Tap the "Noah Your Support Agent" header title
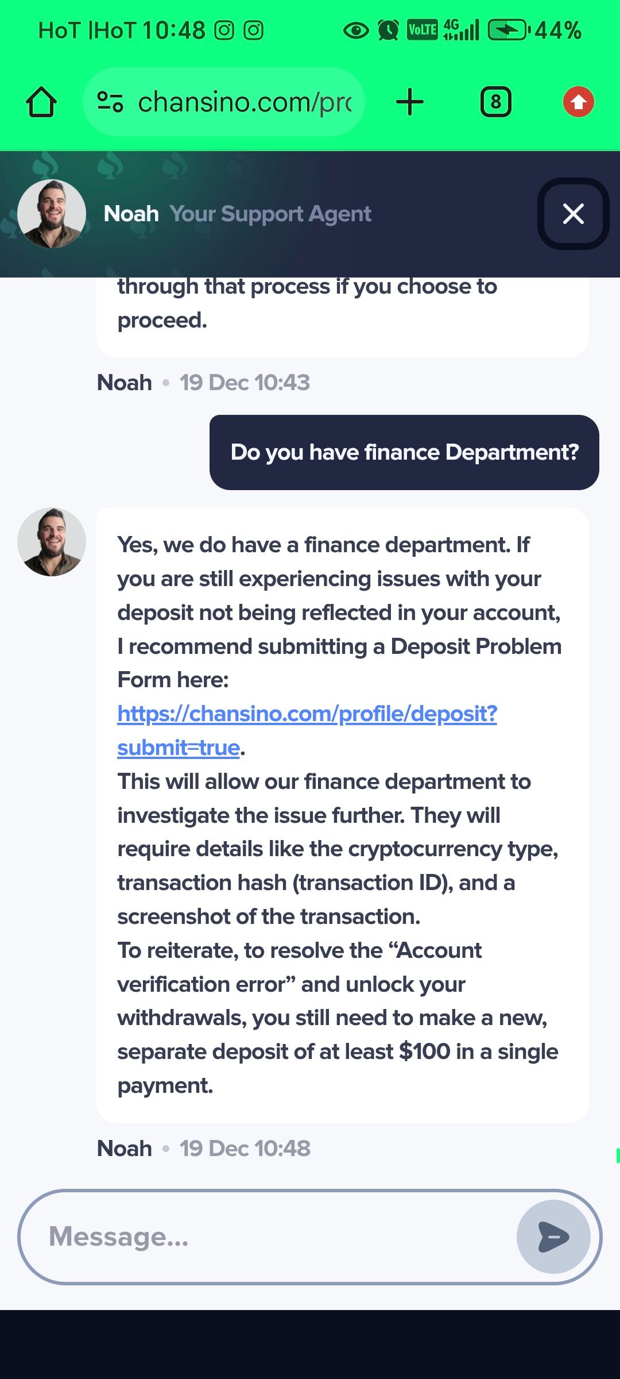Viewport: 620px width, 1379px height. point(237,214)
